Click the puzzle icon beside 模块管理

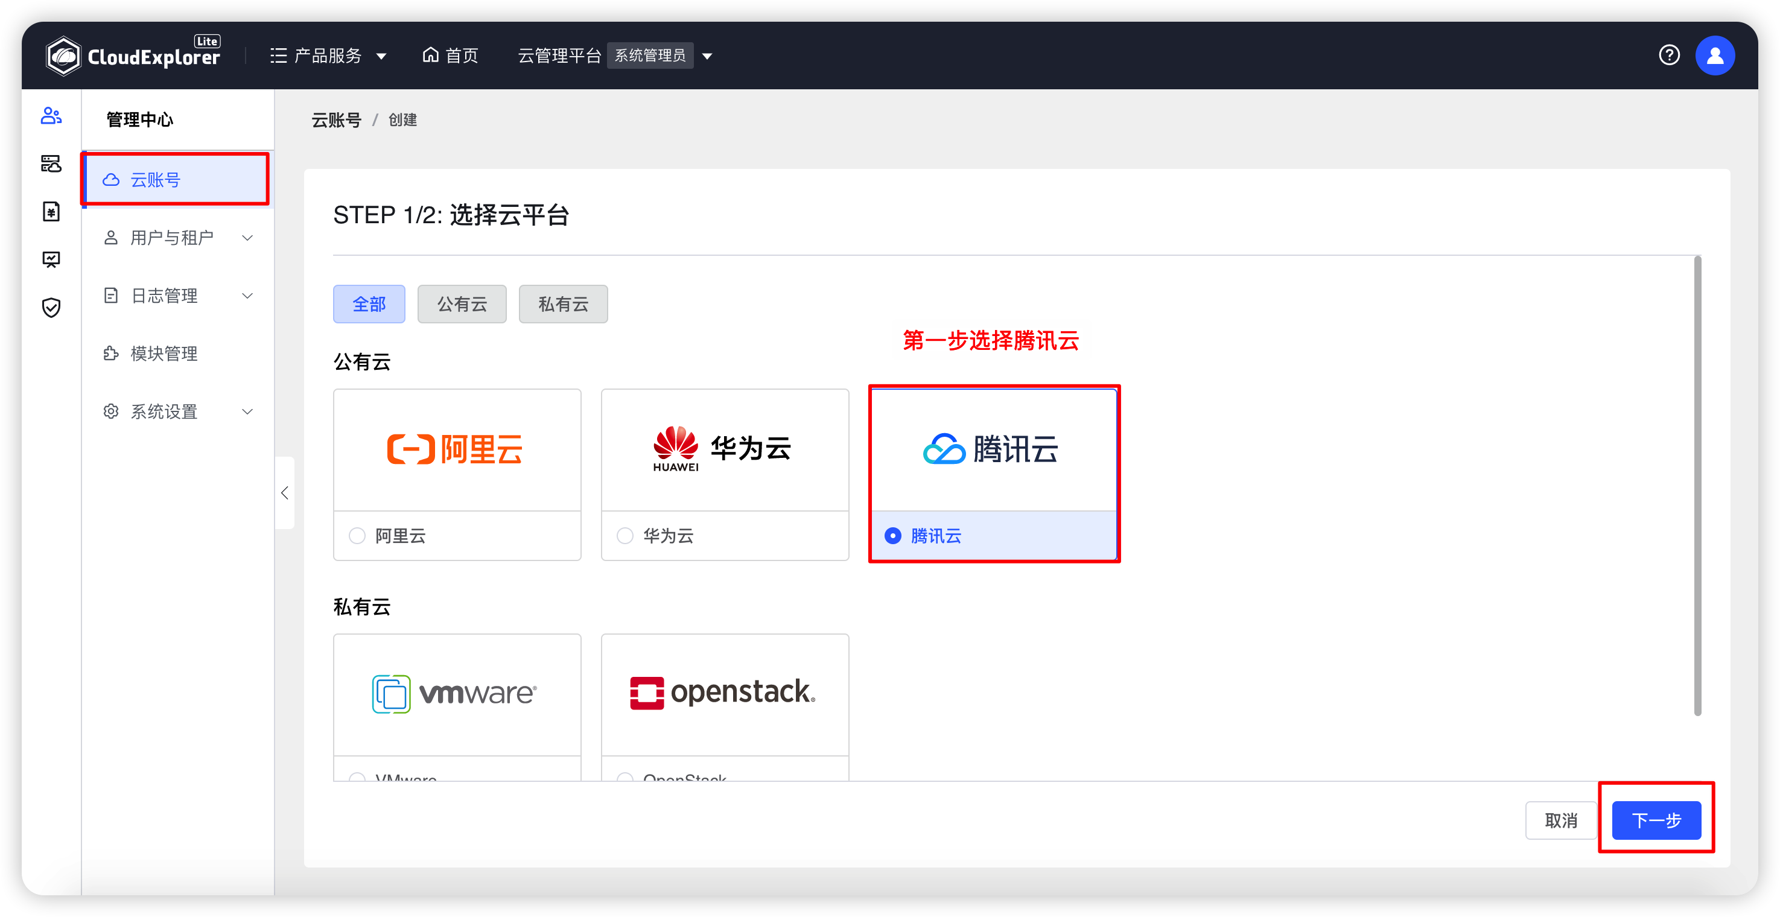(110, 354)
